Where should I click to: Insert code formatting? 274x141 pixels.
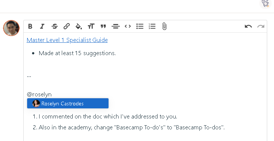[128, 26]
